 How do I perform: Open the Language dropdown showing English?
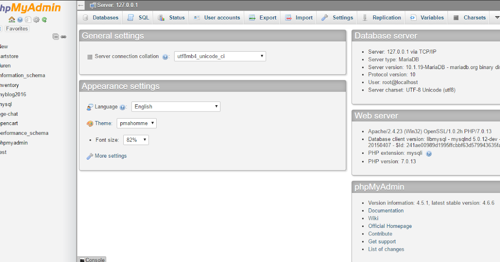click(x=175, y=106)
